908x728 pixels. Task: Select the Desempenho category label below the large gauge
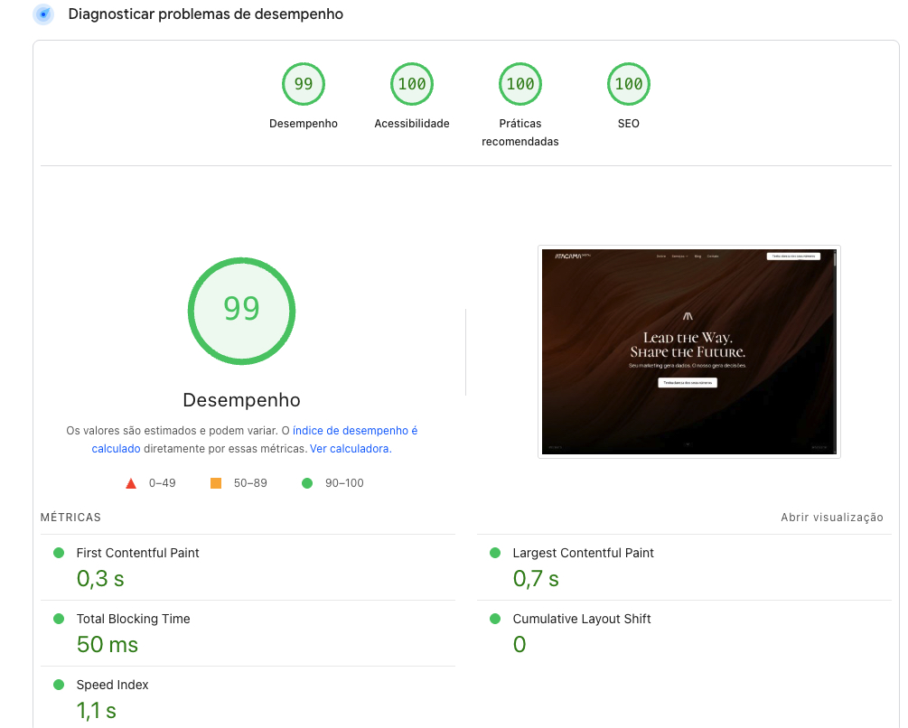241,400
